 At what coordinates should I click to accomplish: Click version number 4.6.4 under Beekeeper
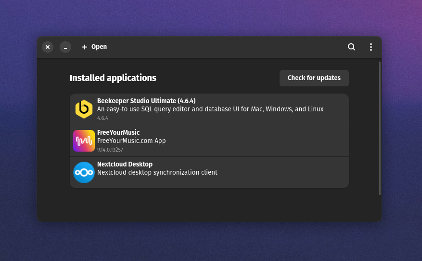pyautogui.click(x=102, y=119)
